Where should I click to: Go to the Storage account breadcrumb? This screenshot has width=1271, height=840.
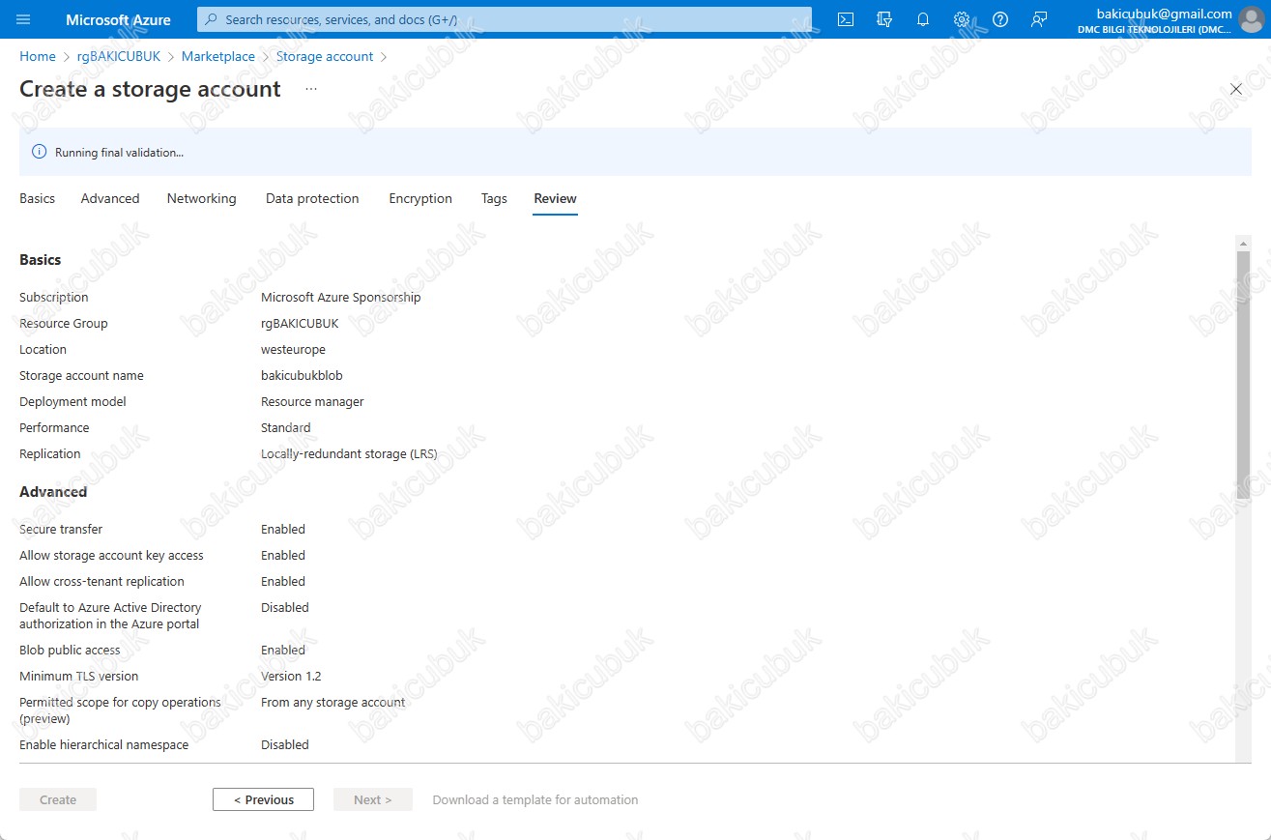(x=325, y=57)
